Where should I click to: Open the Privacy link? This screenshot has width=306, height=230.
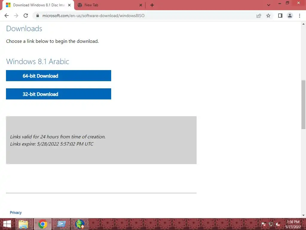click(x=16, y=213)
